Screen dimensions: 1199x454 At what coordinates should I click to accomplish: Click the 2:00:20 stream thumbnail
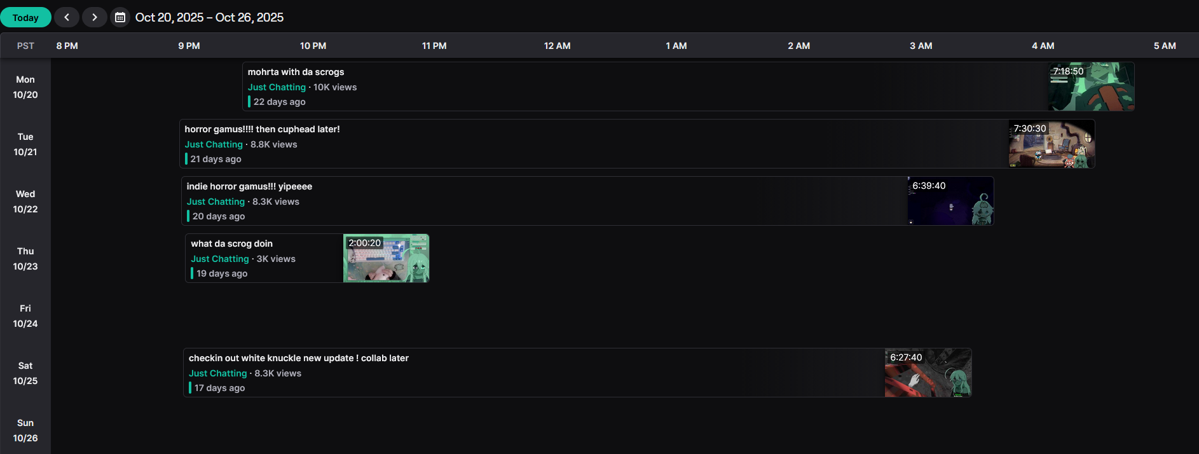[x=387, y=258]
